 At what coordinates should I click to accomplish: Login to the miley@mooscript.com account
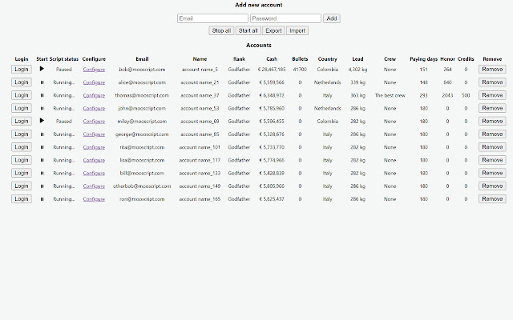22,121
